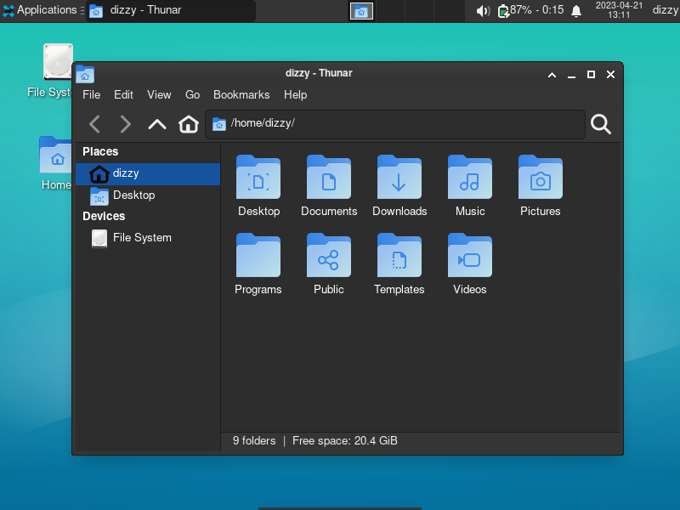The height and width of the screenshot is (510, 680).
Task: Select the Public folder
Action: [x=329, y=255]
